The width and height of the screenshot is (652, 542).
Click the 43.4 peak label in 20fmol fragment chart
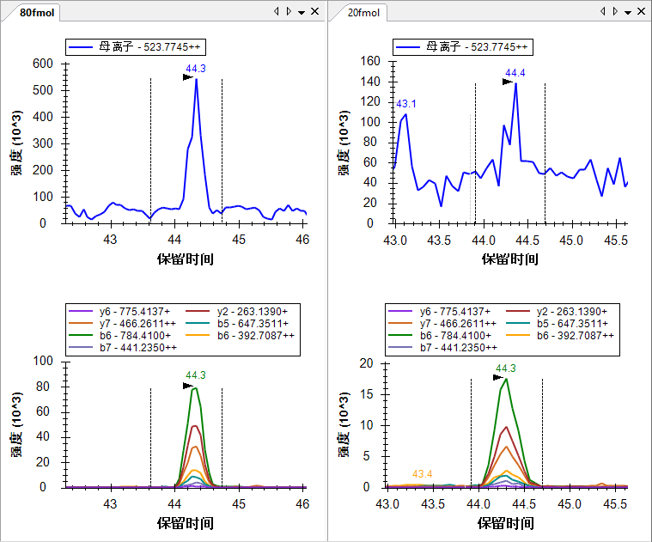(x=422, y=474)
